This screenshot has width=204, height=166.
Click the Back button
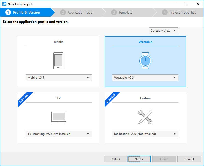point(116,159)
